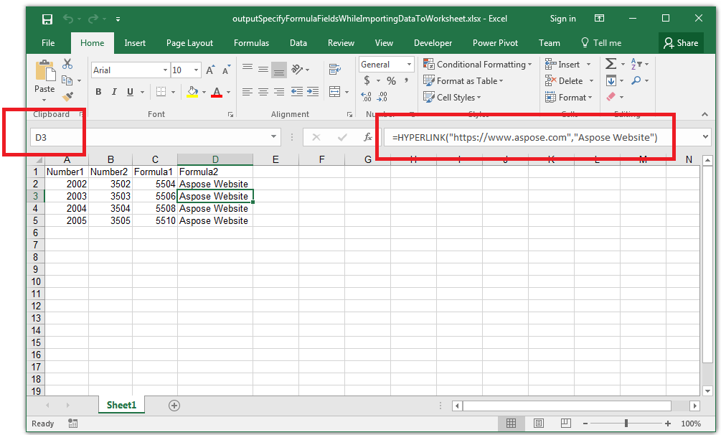This screenshot has width=721, height=435.
Task: Open the Conditional Formatting dropdown
Action: (x=477, y=65)
